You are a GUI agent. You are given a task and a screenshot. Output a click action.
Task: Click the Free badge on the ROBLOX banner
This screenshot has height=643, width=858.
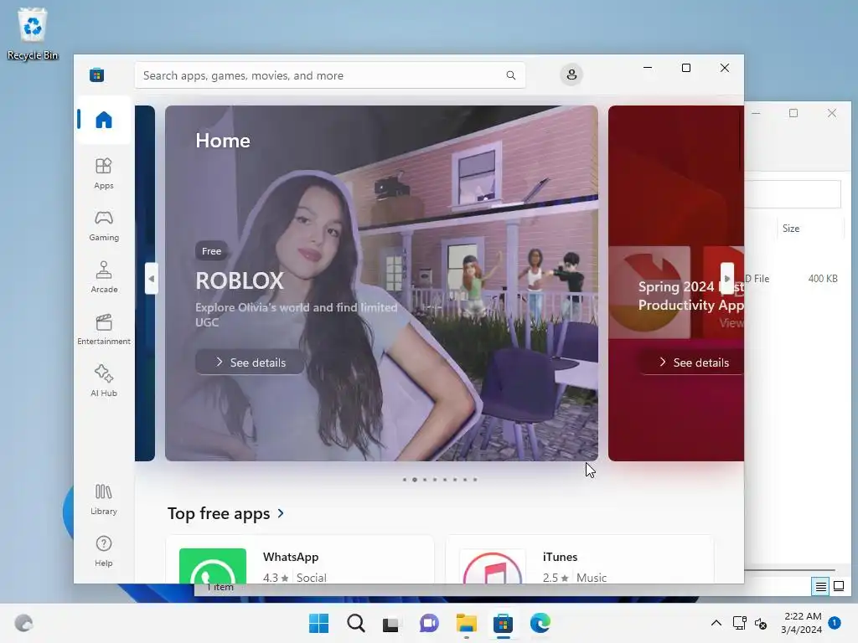(211, 251)
